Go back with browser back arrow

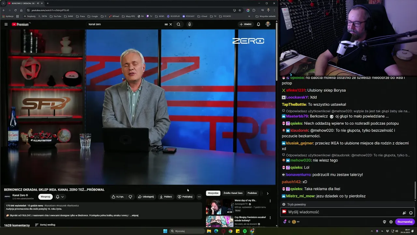coord(4,10)
